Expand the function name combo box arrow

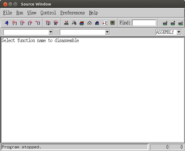click(x=107, y=32)
